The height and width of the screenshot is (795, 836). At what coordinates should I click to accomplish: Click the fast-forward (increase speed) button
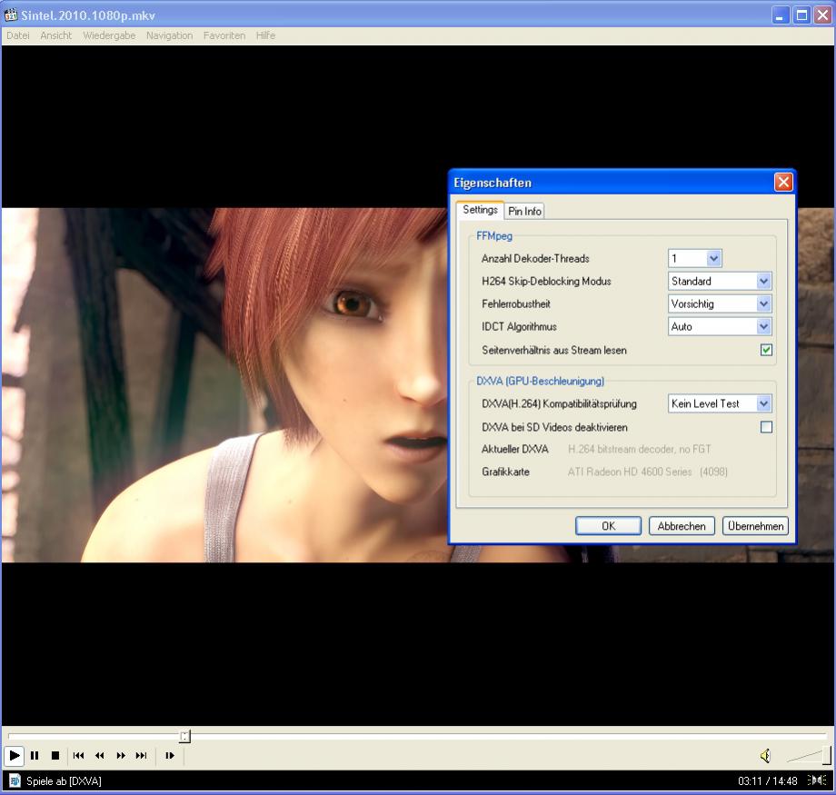click(x=121, y=756)
